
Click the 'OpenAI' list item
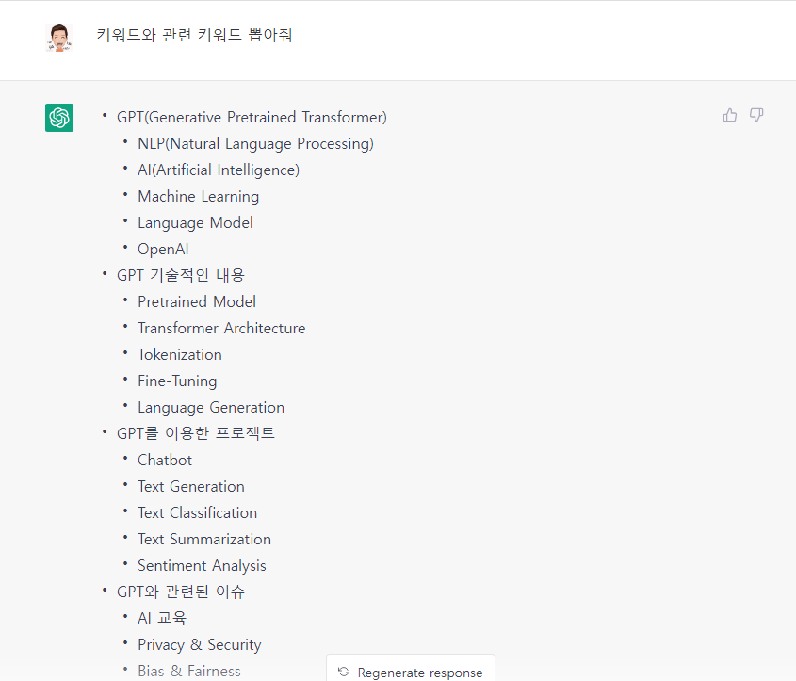pos(164,250)
